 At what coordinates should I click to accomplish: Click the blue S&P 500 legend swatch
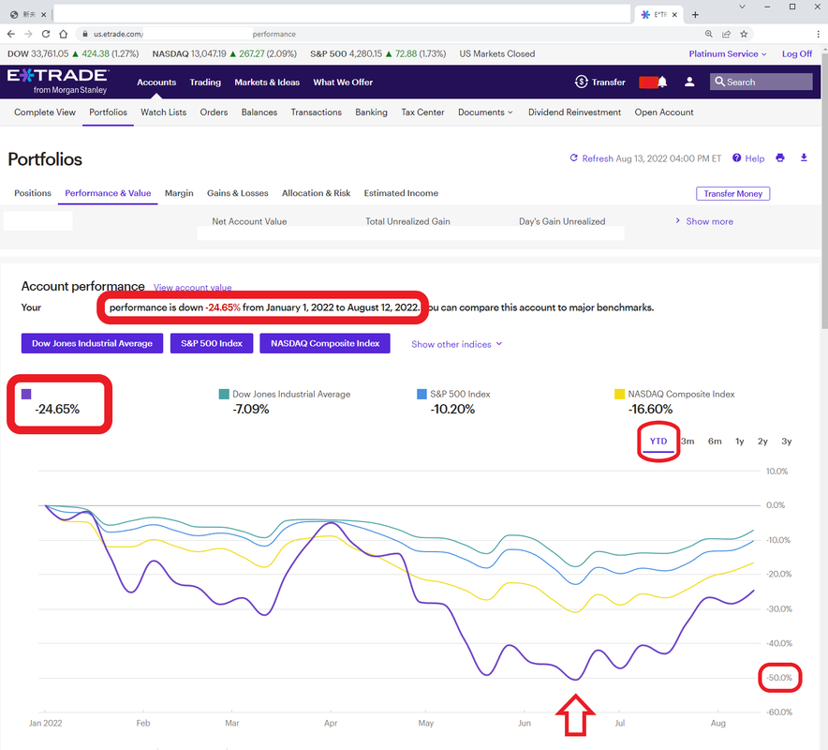pyautogui.click(x=421, y=394)
